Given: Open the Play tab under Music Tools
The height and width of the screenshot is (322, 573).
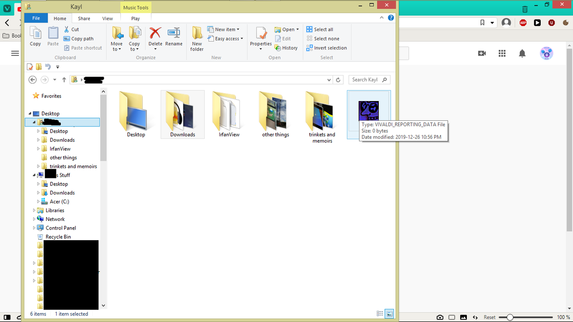Looking at the screenshot, I should tap(136, 18).
